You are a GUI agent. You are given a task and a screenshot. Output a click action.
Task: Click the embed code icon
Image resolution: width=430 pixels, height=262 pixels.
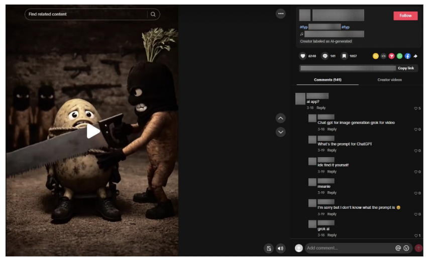pos(383,56)
